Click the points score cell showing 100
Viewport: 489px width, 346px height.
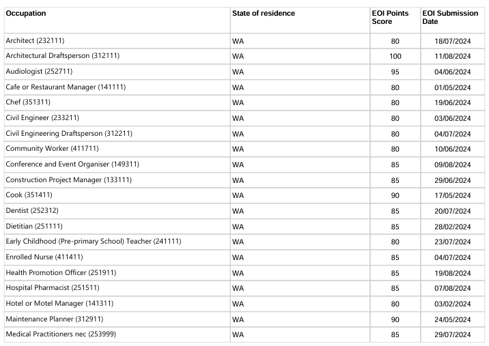pyautogui.click(x=395, y=56)
